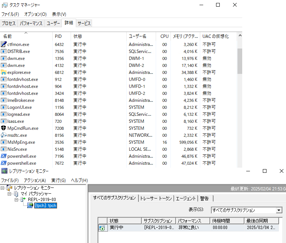Open the Task Manager ファイル(F) menu

[x=10, y=14]
